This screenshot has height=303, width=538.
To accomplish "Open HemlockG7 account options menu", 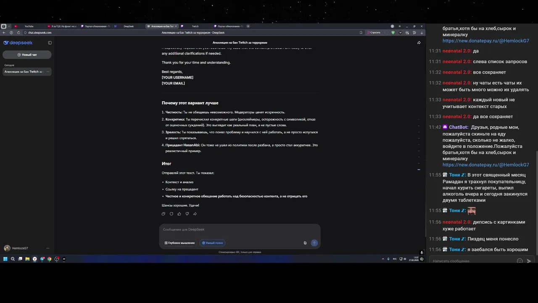I will pos(47,248).
